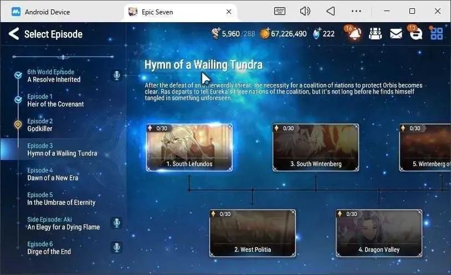Go back using the Select Episode arrow
Viewport: 451px width, 275px height.
click(x=14, y=34)
